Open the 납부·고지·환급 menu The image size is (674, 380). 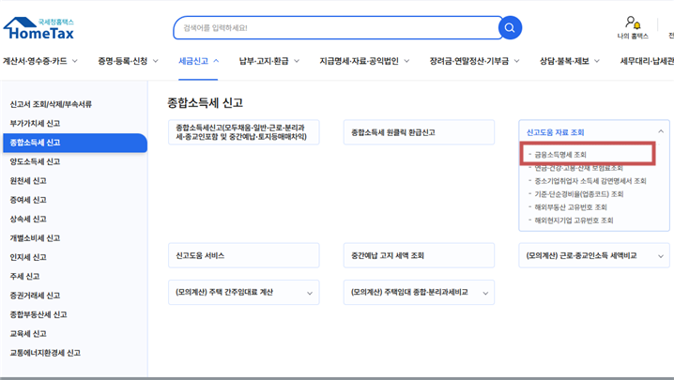(x=268, y=61)
